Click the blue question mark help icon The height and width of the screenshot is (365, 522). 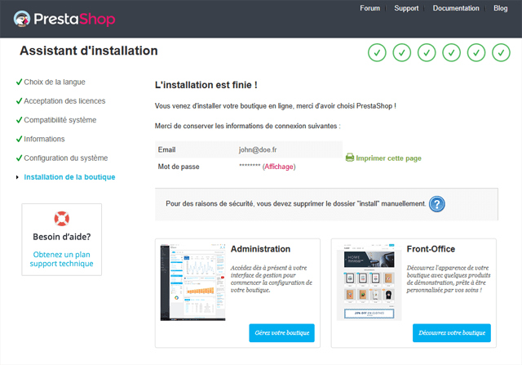pyautogui.click(x=437, y=203)
